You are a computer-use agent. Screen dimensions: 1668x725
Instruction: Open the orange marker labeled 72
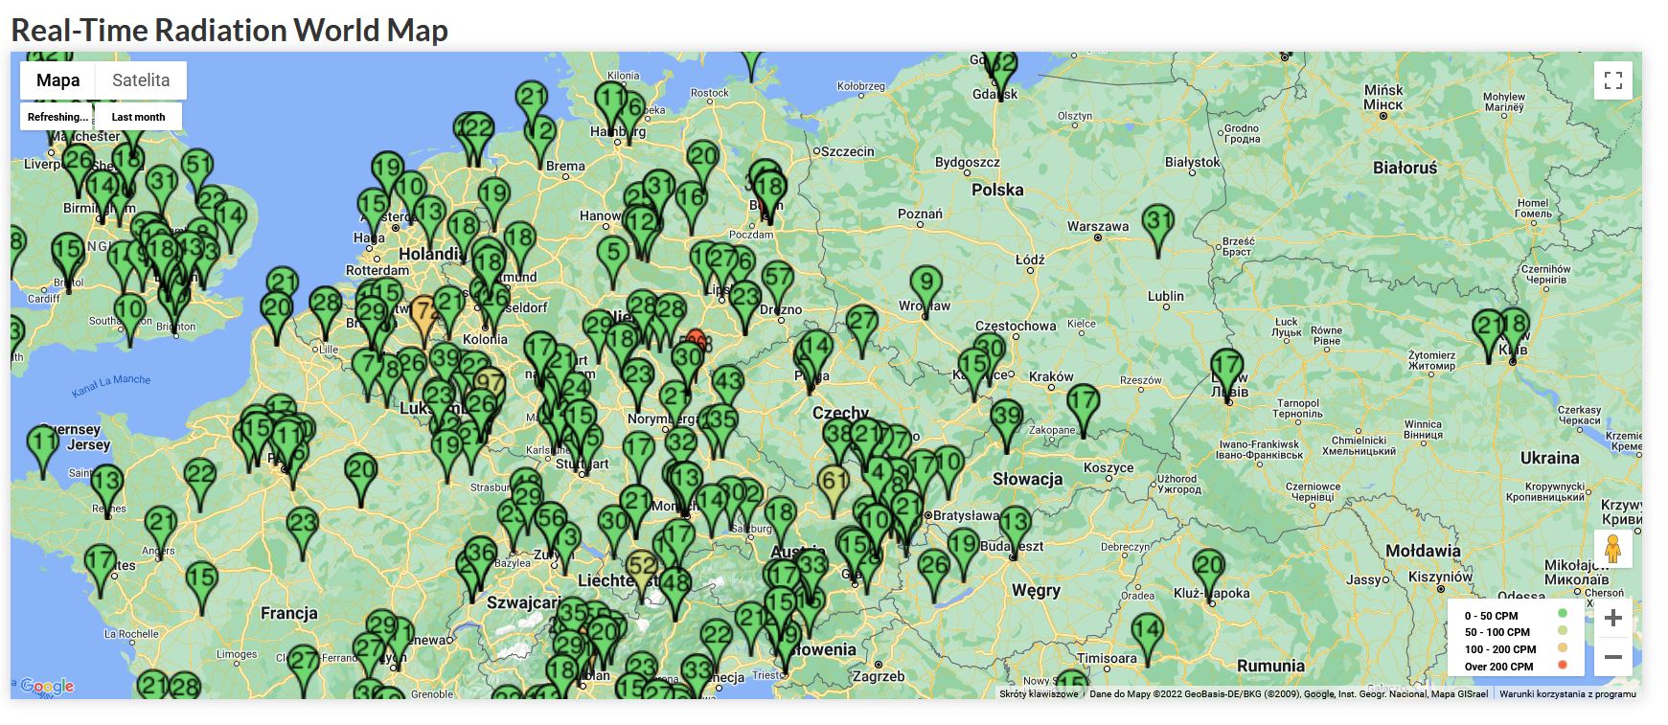(424, 314)
